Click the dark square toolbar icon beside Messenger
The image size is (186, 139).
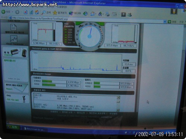[x=124, y=14]
